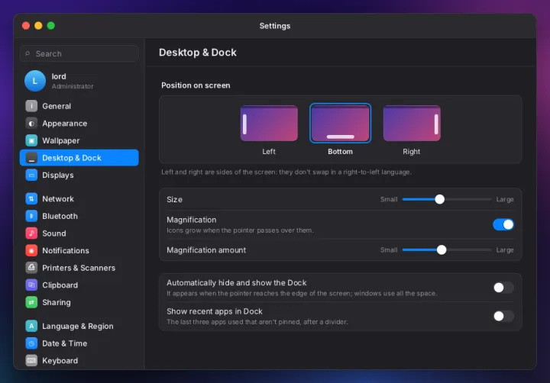Click the Dock Size slider handle
550x383 pixels.
coord(439,199)
